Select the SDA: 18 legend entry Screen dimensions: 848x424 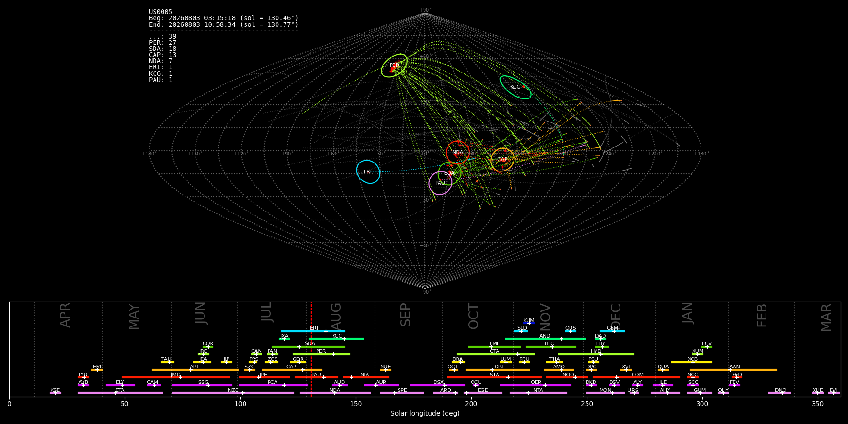[163, 49]
